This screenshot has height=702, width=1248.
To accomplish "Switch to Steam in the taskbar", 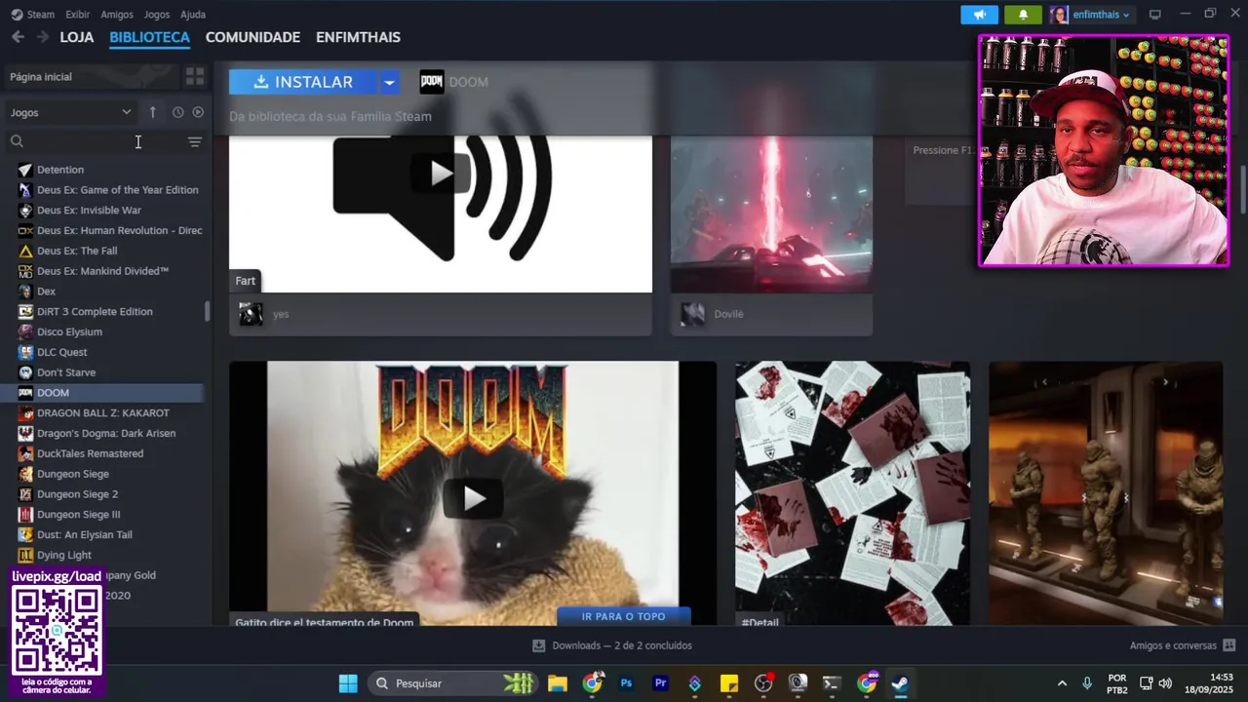I will (900, 683).
